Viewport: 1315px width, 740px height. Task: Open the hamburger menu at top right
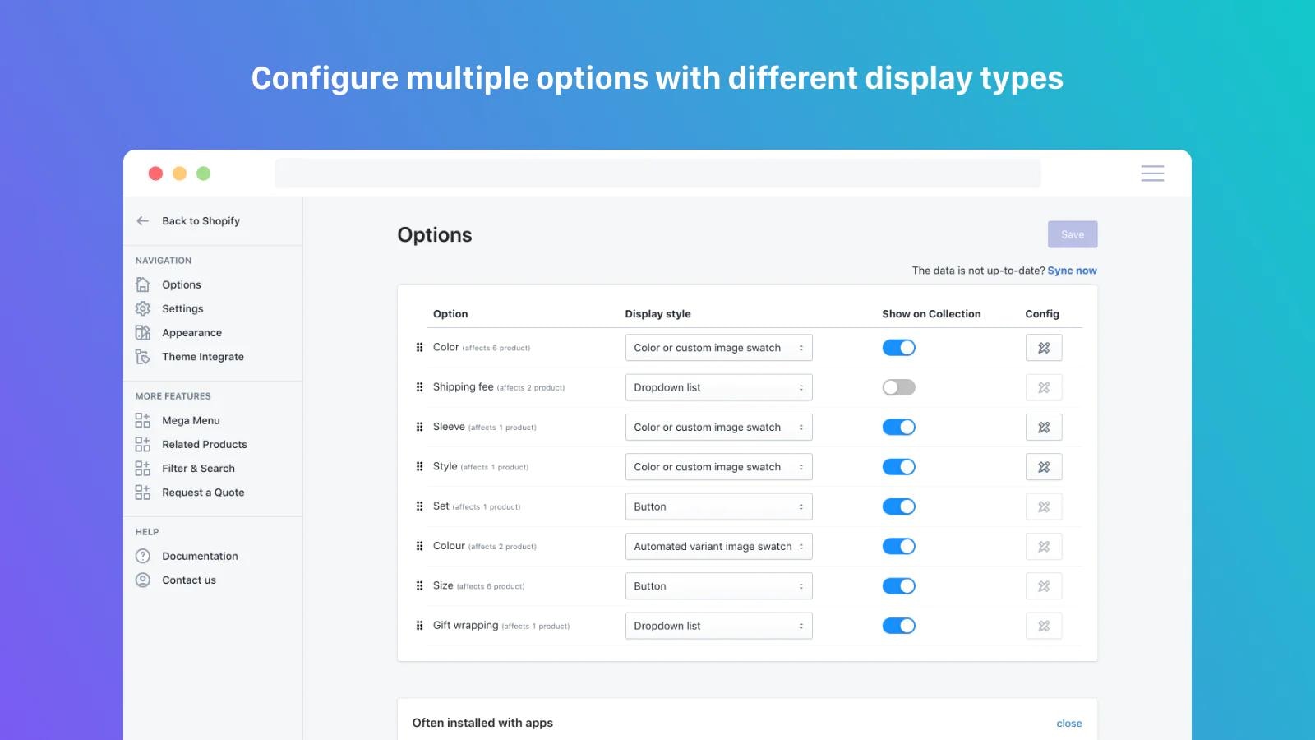click(x=1152, y=173)
